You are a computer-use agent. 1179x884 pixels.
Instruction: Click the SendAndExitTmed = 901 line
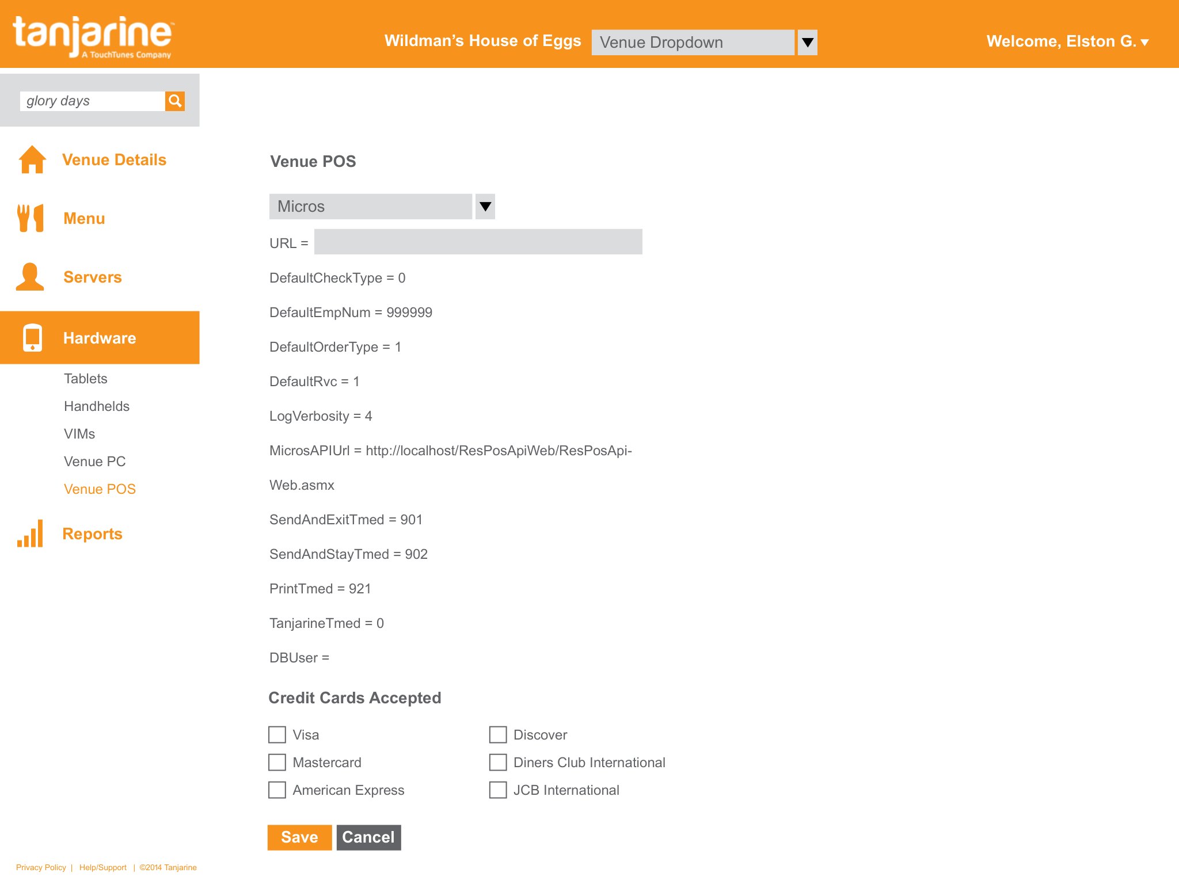tap(346, 520)
